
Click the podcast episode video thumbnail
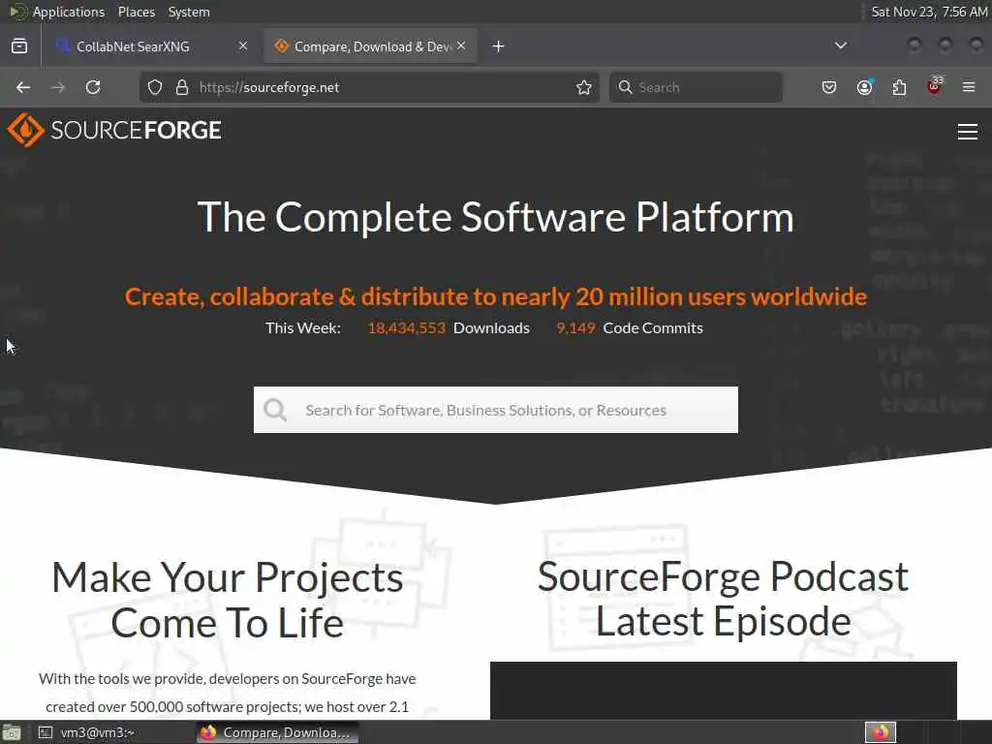(723, 690)
